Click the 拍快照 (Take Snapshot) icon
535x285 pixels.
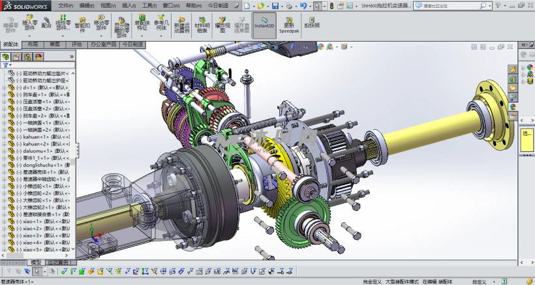click(x=312, y=25)
